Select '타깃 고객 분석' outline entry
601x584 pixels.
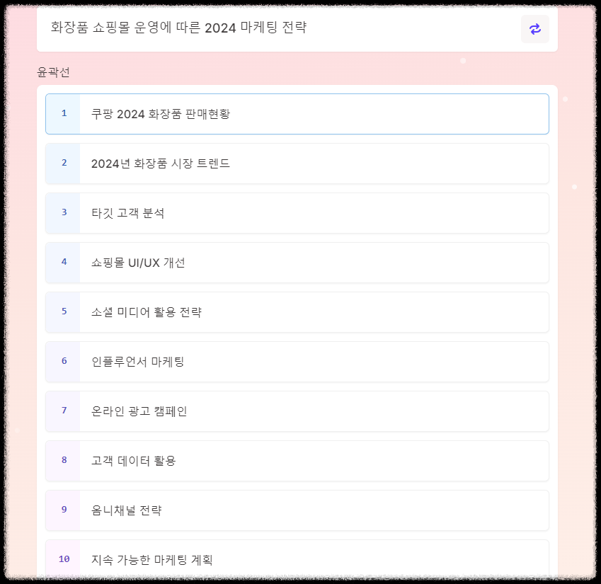[x=297, y=212]
